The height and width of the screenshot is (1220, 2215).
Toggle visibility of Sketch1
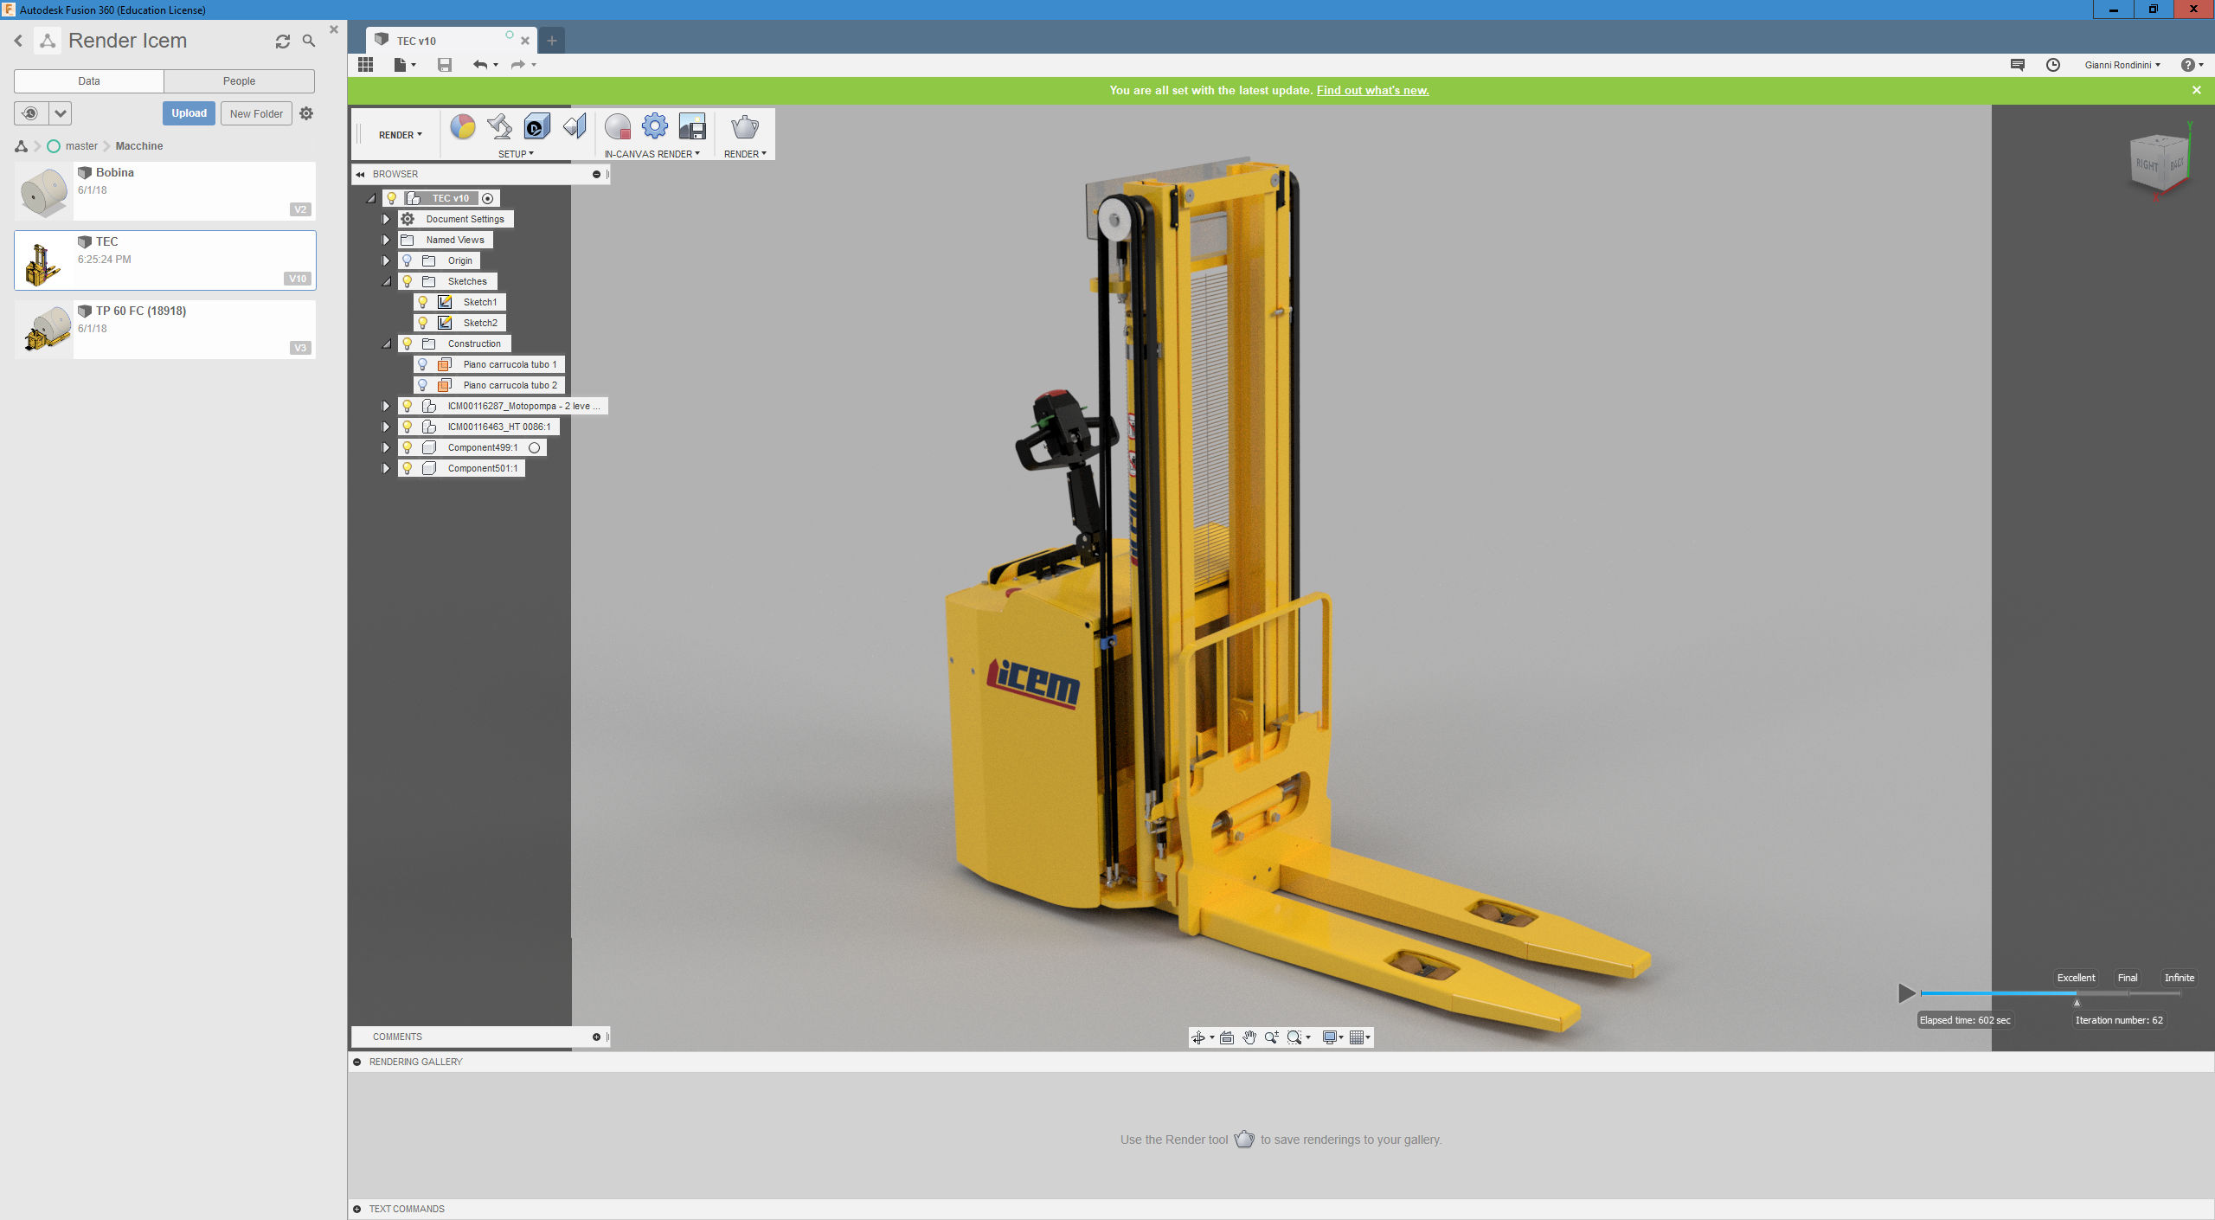point(423,301)
